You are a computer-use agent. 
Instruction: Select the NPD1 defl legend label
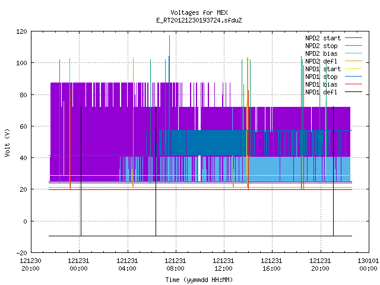321,92
